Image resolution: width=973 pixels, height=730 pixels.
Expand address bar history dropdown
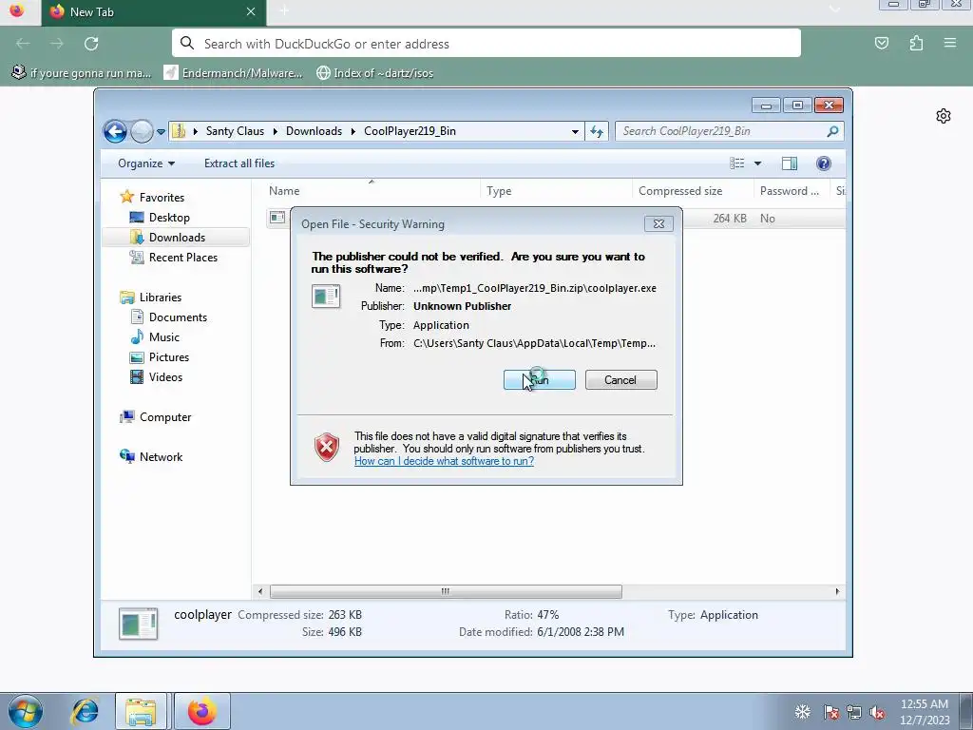(x=575, y=131)
